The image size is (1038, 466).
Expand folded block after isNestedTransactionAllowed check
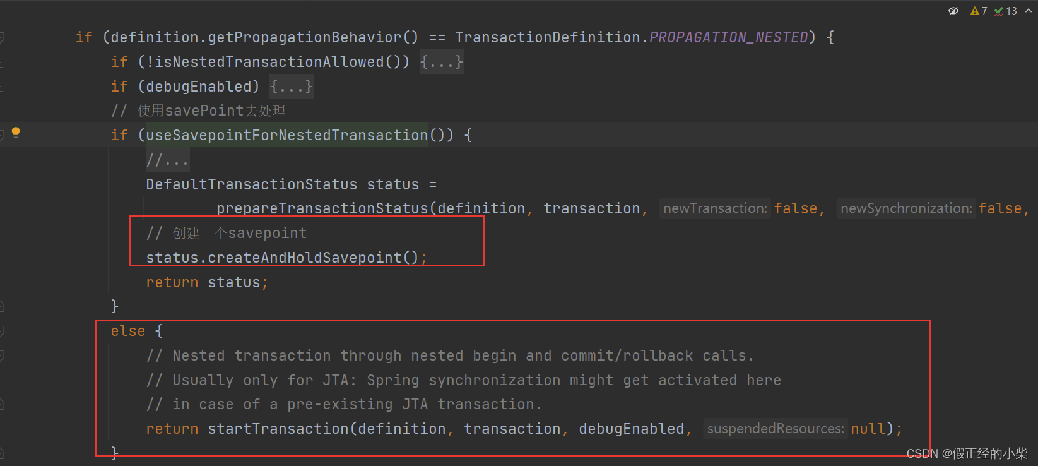click(x=442, y=62)
